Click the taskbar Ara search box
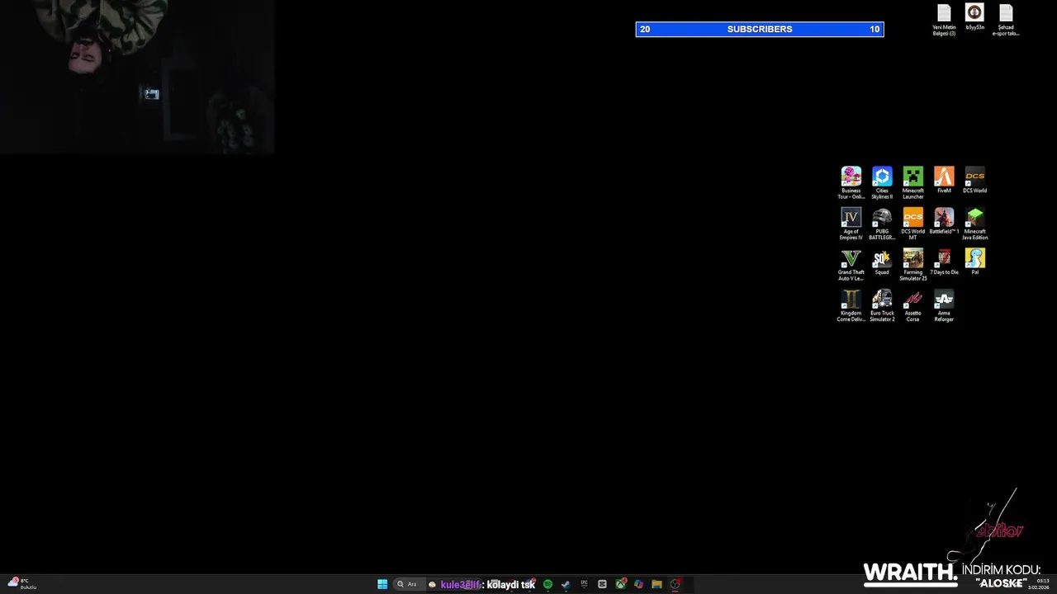 coord(409,584)
